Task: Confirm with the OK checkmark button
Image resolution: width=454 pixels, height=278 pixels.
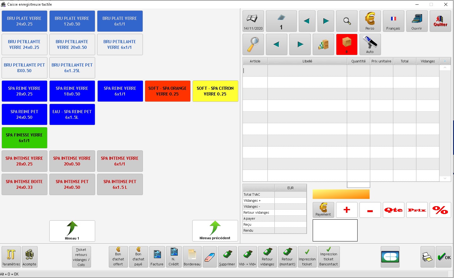Action: tap(444, 257)
